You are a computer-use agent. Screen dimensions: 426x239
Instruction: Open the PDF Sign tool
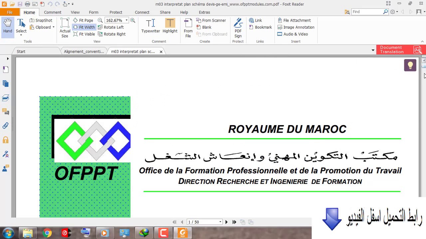(x=238, y=28)
